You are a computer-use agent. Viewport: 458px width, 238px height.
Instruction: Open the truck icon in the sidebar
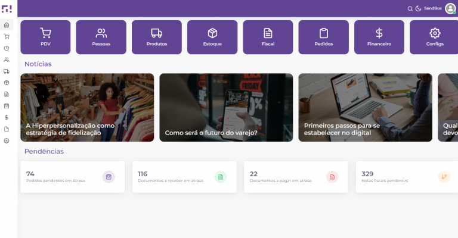click(7, 71)
